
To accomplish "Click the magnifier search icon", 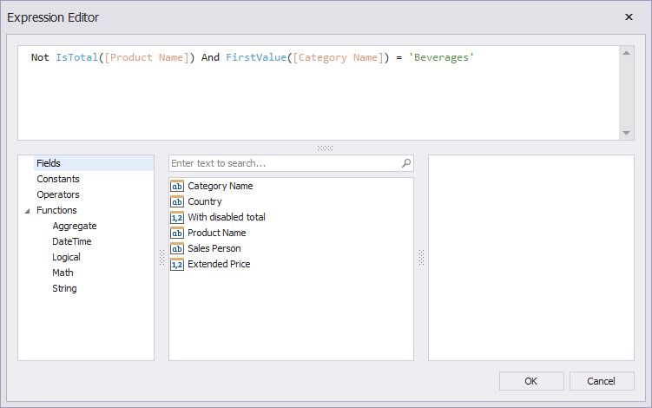I will 406,163.
